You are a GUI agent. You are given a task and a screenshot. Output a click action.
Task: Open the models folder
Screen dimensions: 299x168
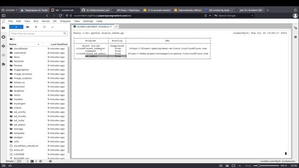tap(18, 99)
